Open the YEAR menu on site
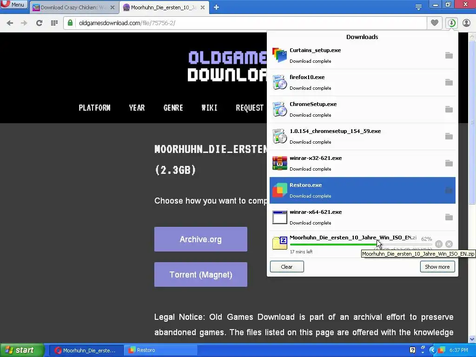Image resolution: width=476 pixels, height=357 pixels. [137, 108]
